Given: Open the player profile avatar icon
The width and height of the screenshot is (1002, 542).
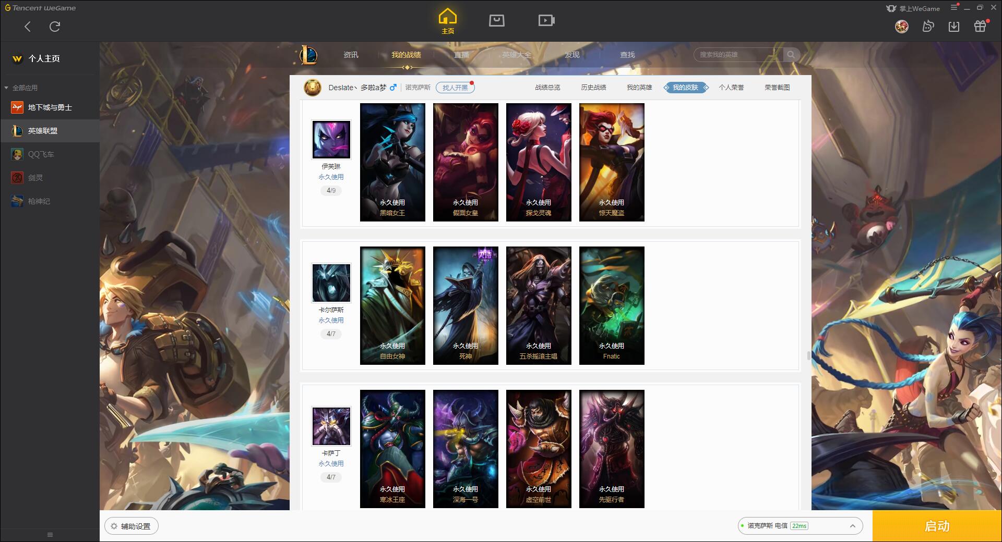Looking at the screenshot, I should [x=313, y=88].
